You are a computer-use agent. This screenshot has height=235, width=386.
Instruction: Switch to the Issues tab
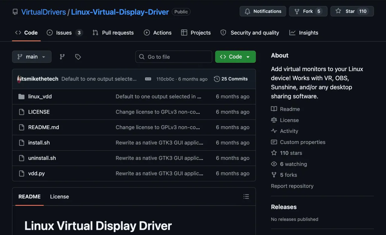click(x=65, y=33)
